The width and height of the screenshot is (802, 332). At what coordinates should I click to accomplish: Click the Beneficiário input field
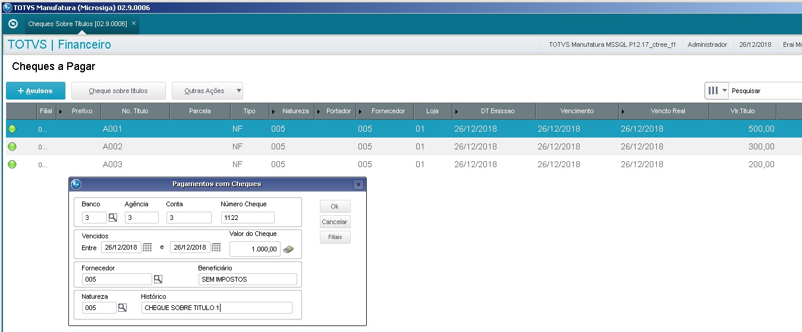(247, 279)
